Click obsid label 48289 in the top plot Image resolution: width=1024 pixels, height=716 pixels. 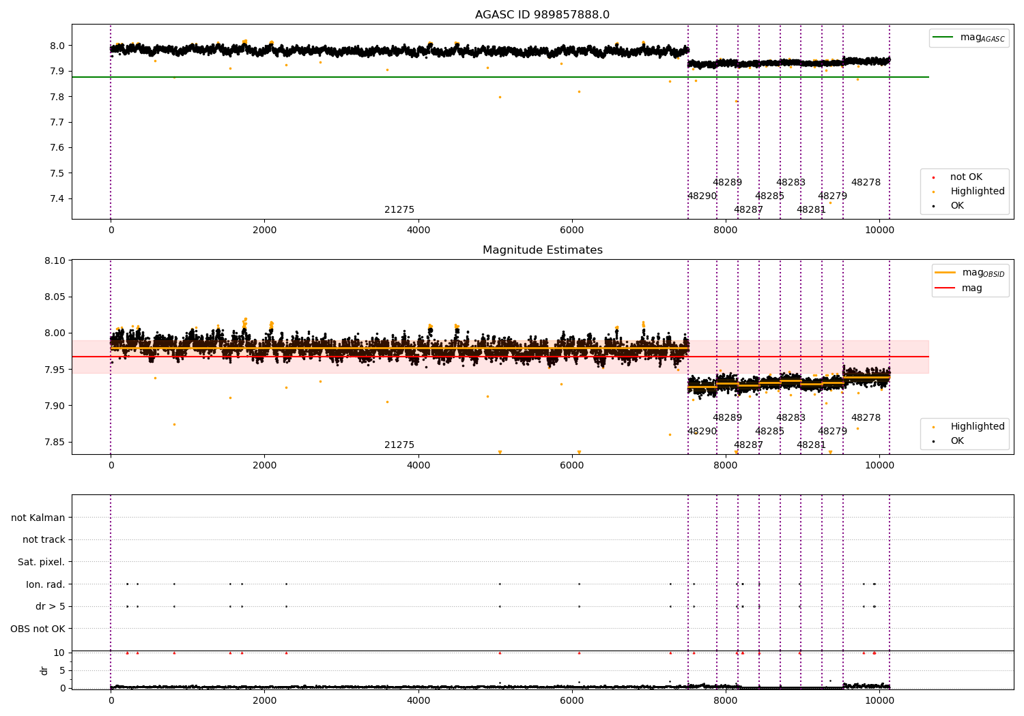tap(727, 183)
